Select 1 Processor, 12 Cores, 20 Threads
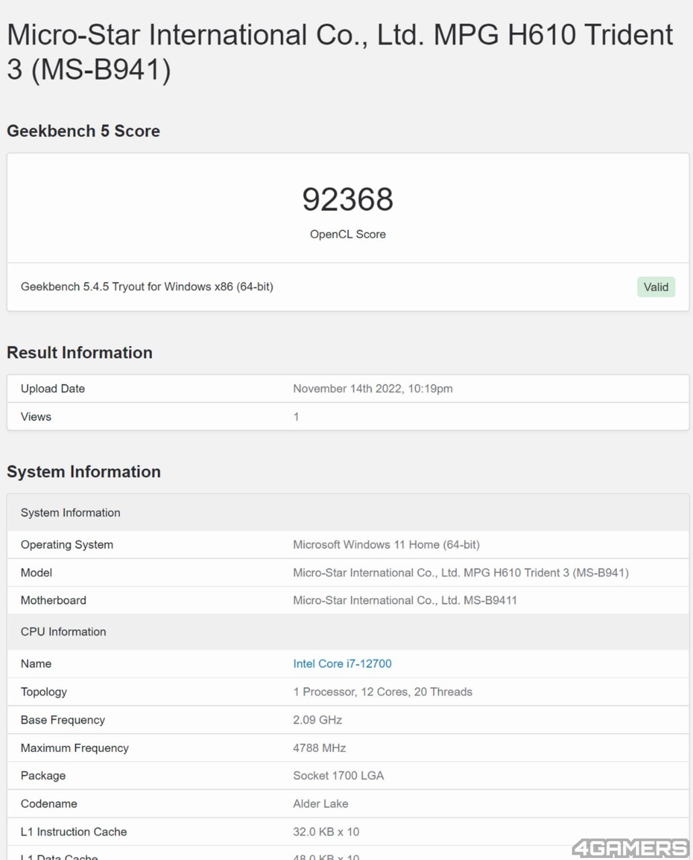Screen dimensions: 693x860 pyautogui.click(x=382, y=692)
